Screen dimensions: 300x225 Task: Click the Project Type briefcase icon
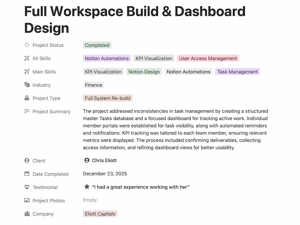coord(26,98)
